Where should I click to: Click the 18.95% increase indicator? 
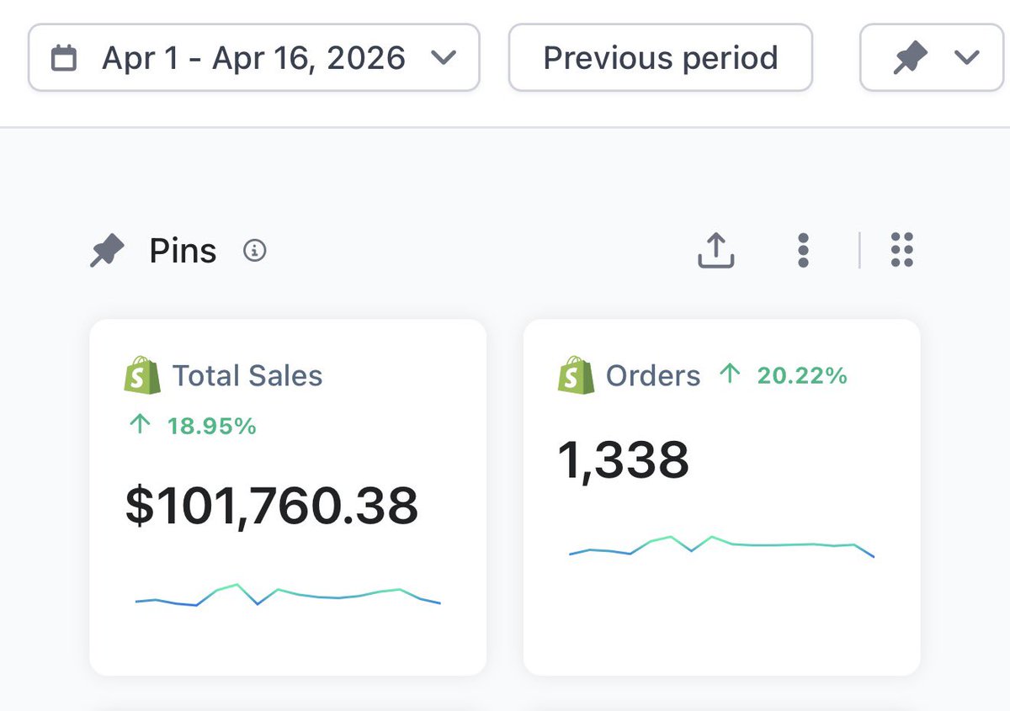pyautogui.click(x=193, y=426)
